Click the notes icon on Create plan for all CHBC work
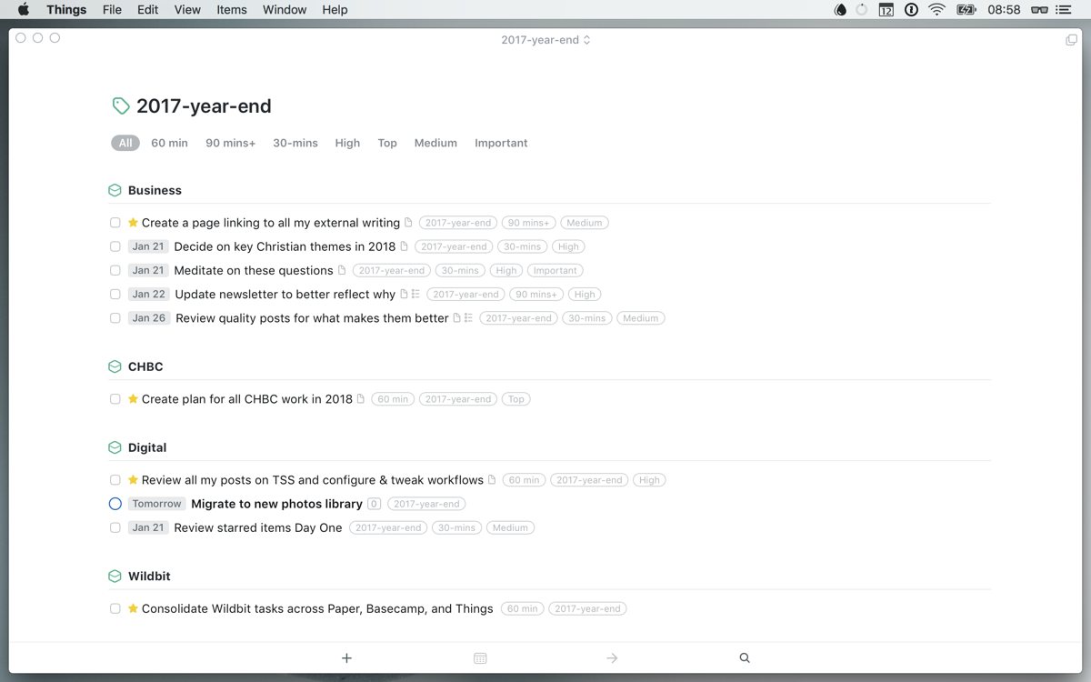This screenshot has width=1091, height=682. pyautogui.click(x=361, y=398)
